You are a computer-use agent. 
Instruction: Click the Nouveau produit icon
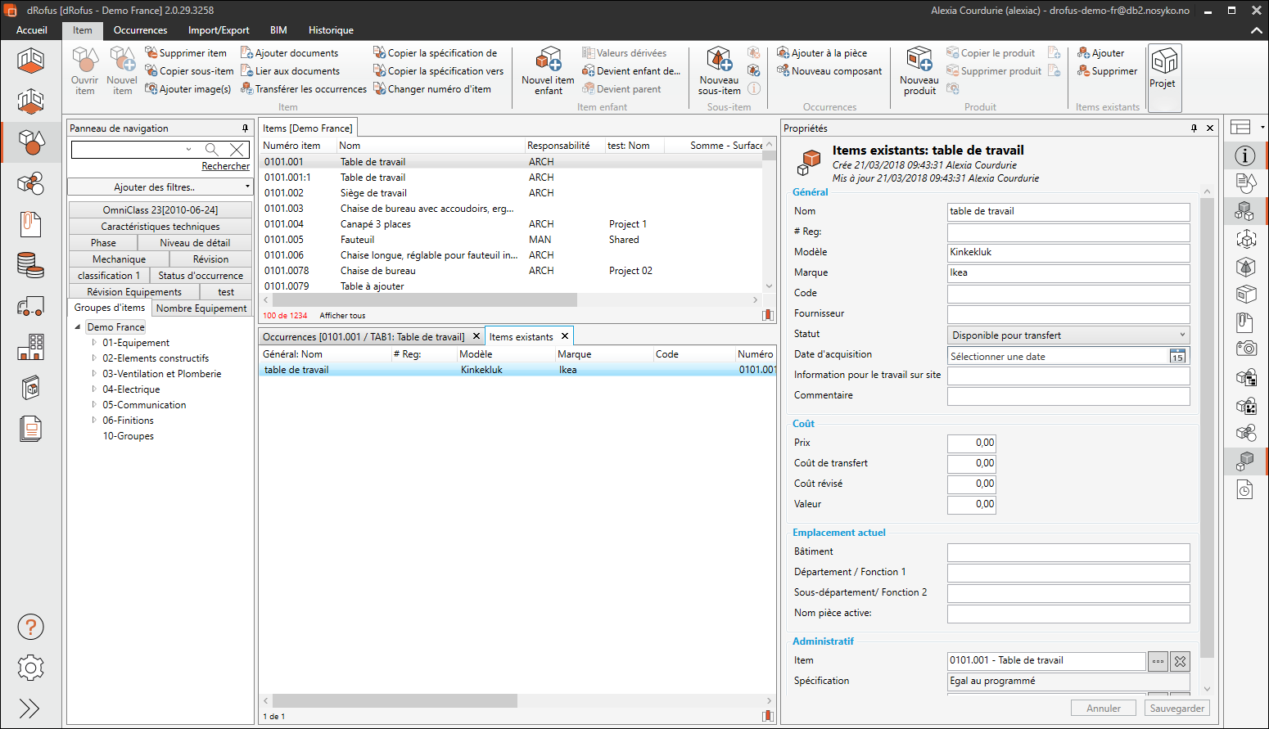point(919,61)
